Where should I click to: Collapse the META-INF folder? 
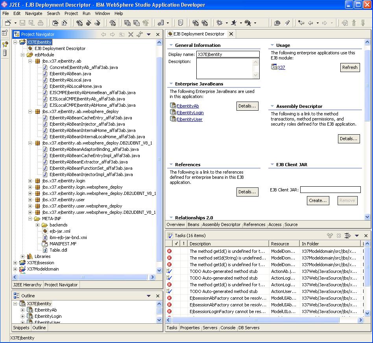click(30, 219)
